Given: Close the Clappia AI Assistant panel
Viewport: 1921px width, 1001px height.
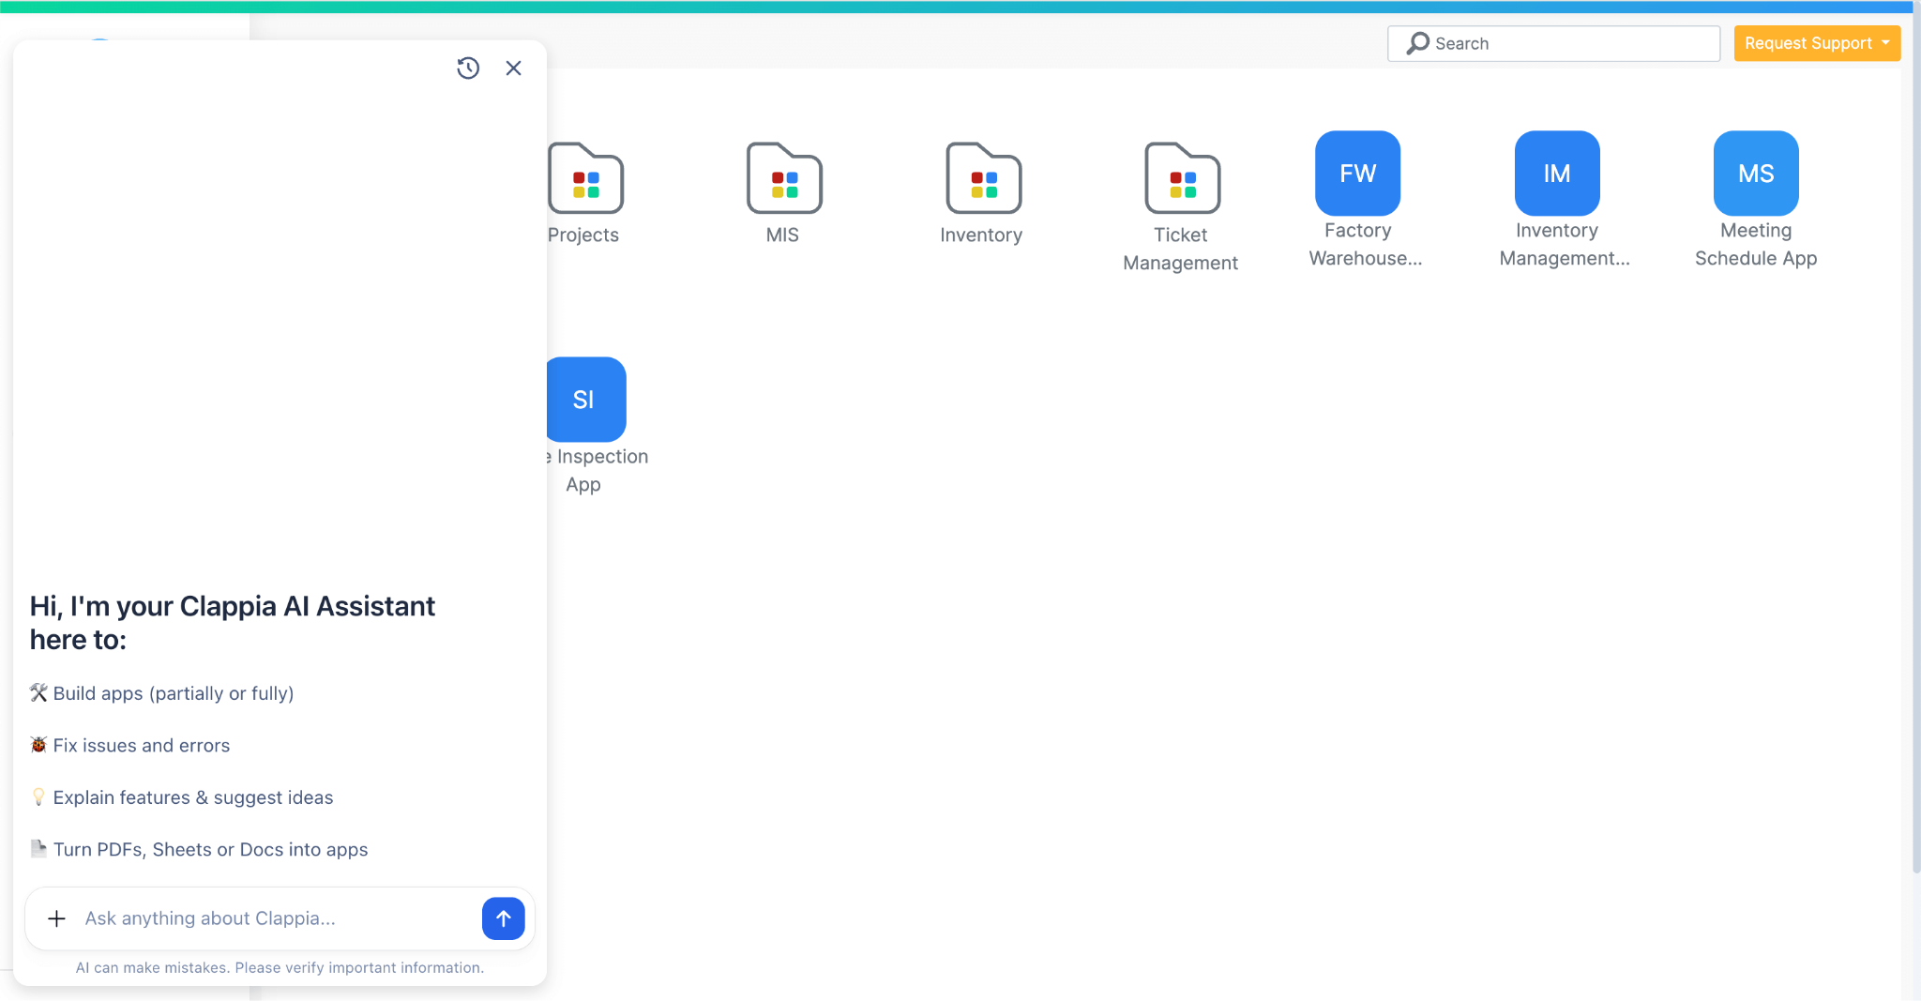Looking at the screenshot, I should click(513, 68).
